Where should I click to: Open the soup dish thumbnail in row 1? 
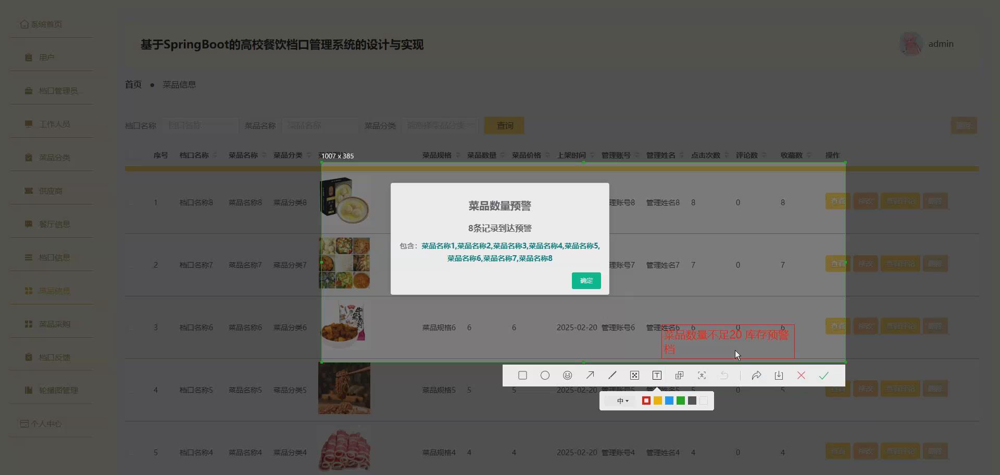tap(344, 201)
